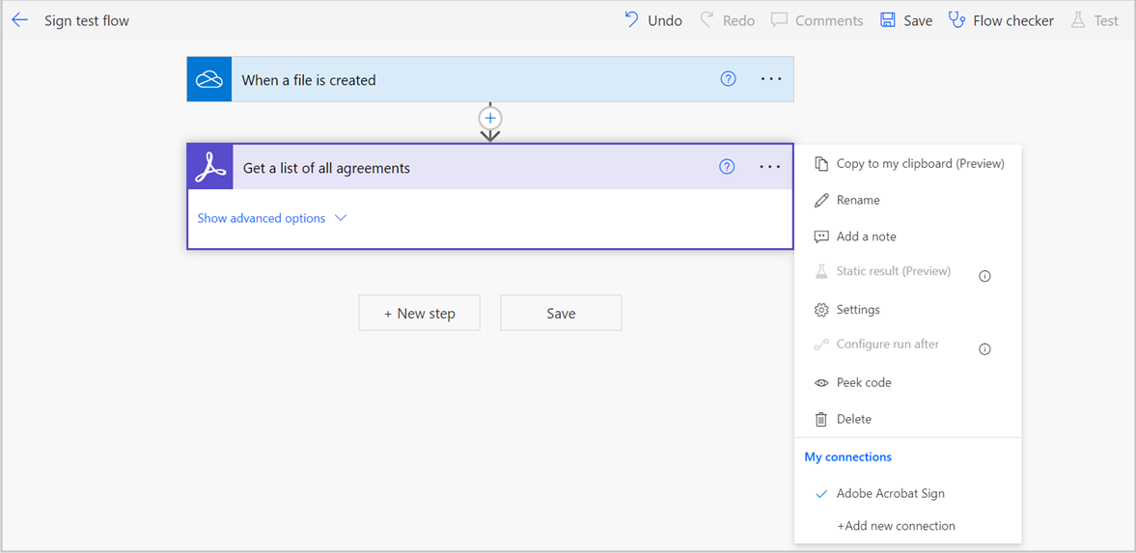Toggle ellipsis menu on agreements action
This screenshot has width=1136, height=553.
[x=769, y=167]
